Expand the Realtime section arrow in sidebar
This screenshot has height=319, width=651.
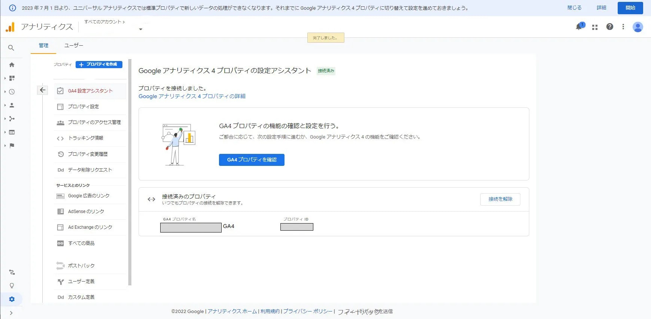tap(5, 92)
